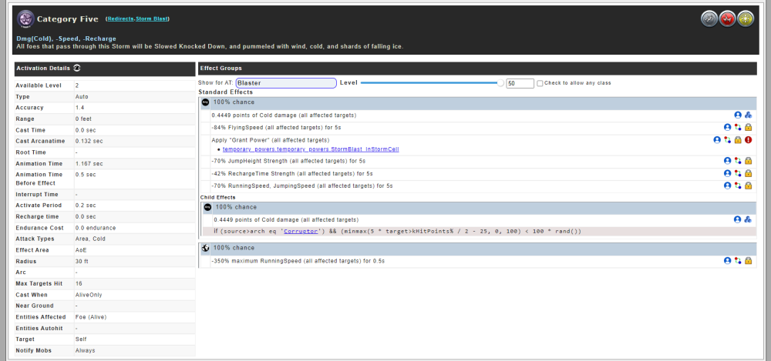Click the Category Five power icon
The height and width of the screenshot is (361, 771).
pyautogui.click(x=25, y=18)
